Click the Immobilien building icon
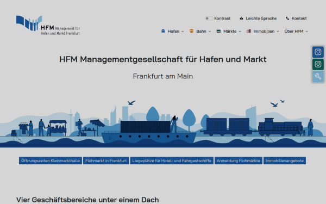The image size is (326, 204). click(x=249, y=31)
